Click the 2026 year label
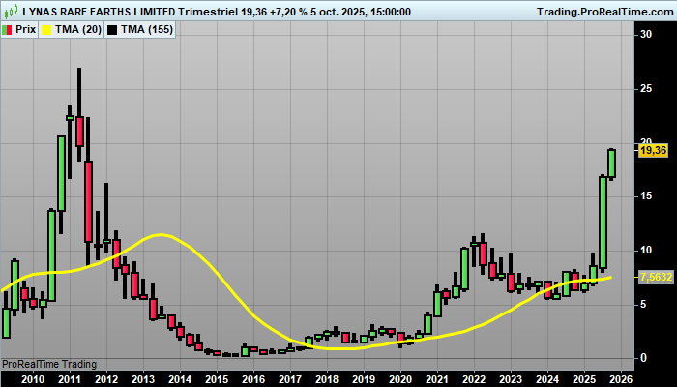The width and height of the screenshot is (677, 387). click(621, 379)
